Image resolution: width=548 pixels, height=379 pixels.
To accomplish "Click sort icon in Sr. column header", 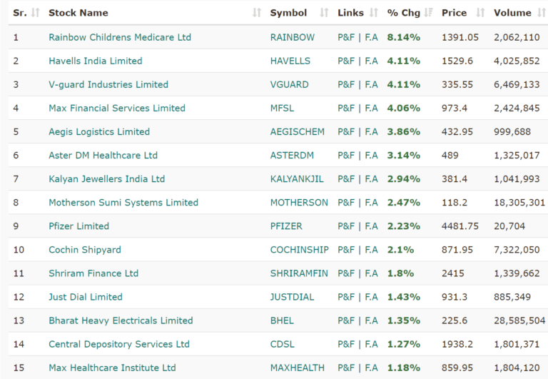I will [34, 13].
